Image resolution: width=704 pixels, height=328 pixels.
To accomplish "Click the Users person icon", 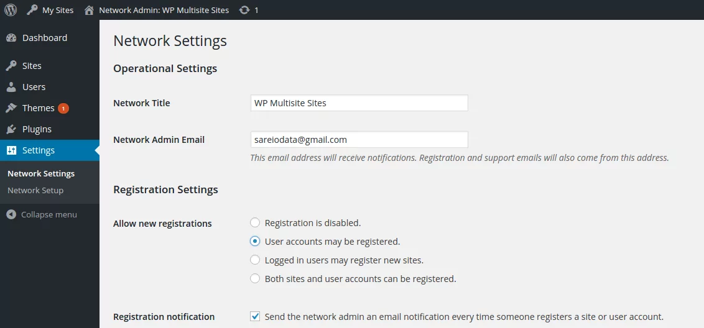I will click(x=11, y=87).
